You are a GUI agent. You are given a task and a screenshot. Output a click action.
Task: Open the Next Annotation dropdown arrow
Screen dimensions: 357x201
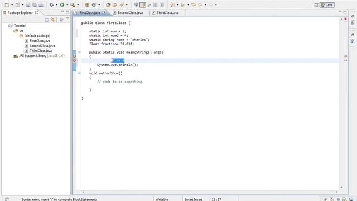[x=177, y=5]
